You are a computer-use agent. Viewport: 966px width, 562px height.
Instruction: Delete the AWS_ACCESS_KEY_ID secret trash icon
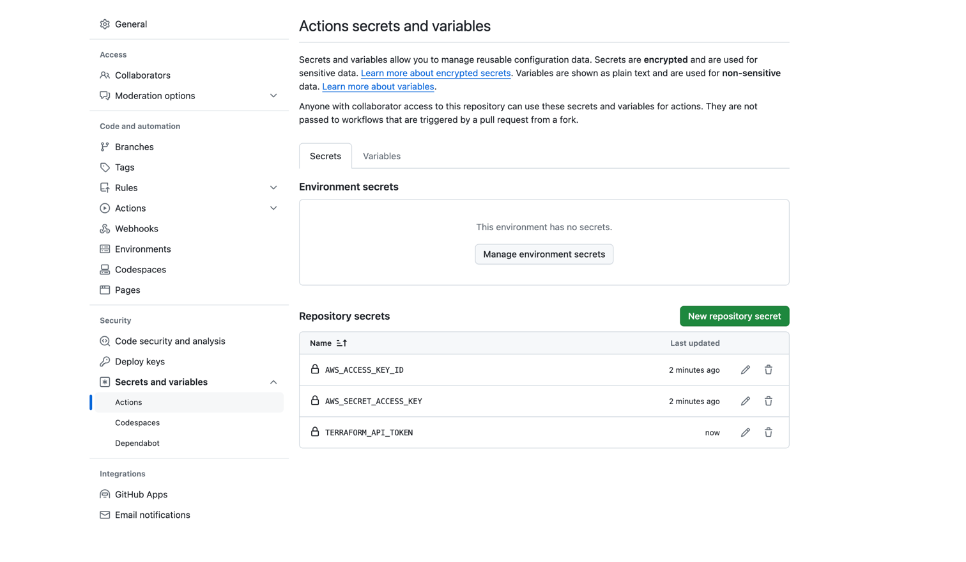pos(768,370)
